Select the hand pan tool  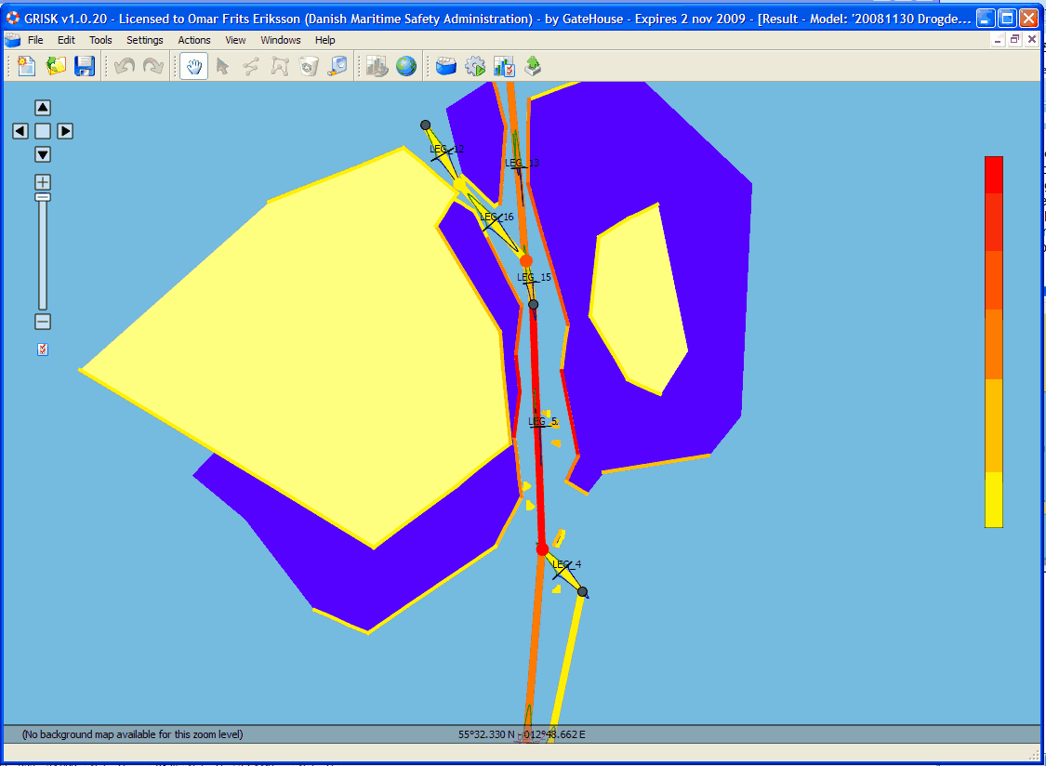pos(193,66)
